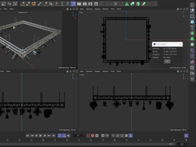The image size is (196, 147).
Task: Click the globe environment icon in palette
Action: [192, 67]
